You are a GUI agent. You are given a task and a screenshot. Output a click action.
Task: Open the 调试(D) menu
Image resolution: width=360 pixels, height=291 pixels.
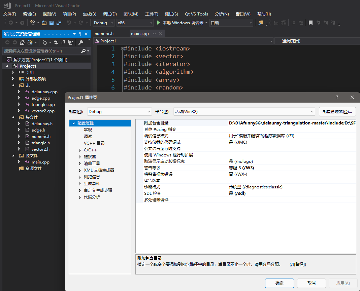[110, 14]
